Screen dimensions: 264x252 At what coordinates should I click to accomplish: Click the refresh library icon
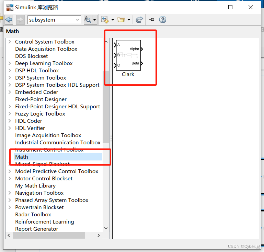tap(139, 20)
